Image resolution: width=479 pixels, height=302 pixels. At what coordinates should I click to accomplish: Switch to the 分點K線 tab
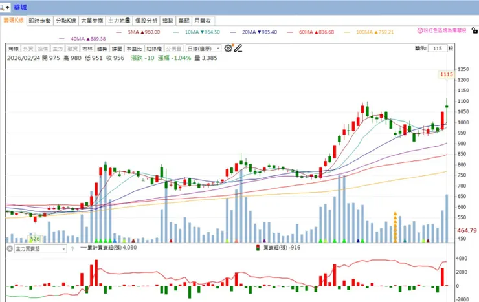(x=65, y=21)
